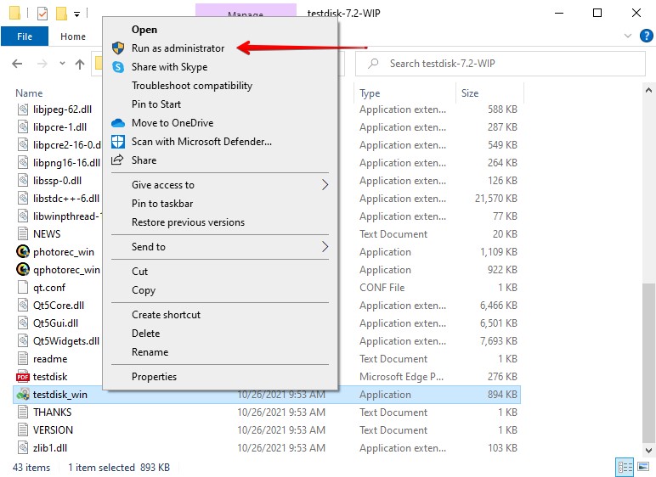Click the VERSION text document icon
Image resolution: width=656 pixels, height=477 pixels.
pyautogui.click(x=23, y=429)
